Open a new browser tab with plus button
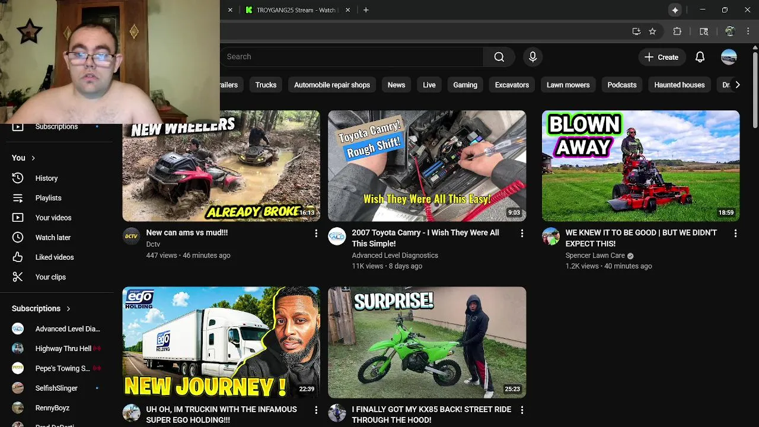 (366, 10)
